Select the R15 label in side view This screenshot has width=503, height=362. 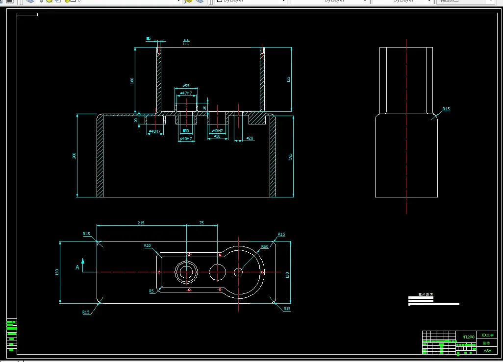(x=446, y=109)
